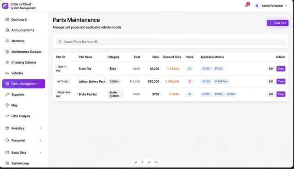Click the Applicable Models column header

[212, 57]
